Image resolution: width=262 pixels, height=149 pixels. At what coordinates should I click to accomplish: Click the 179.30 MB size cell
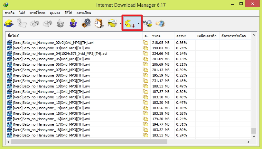[161, 119]
